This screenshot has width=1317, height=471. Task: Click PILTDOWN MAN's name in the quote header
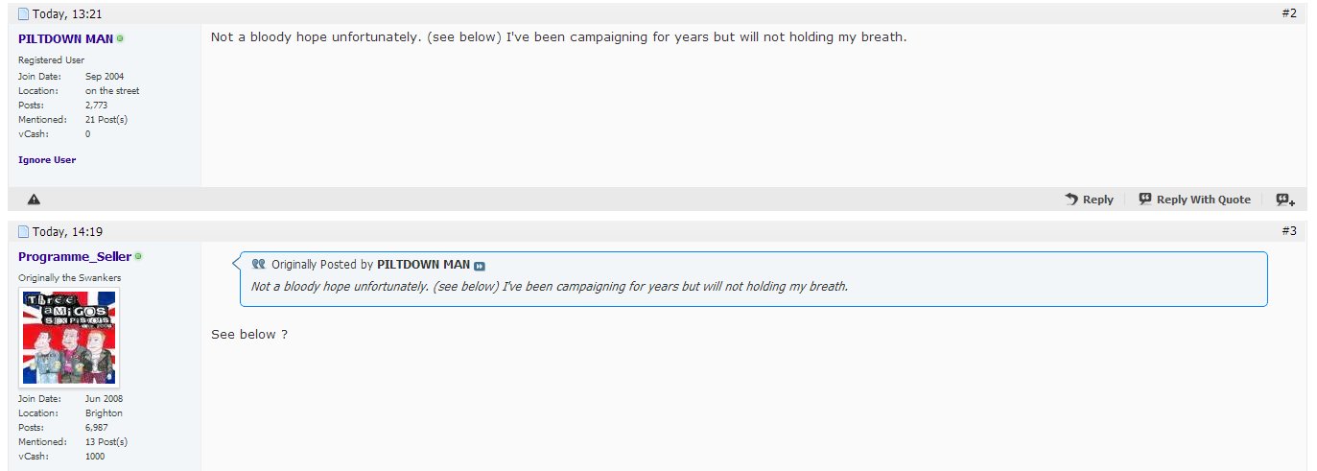423,264
